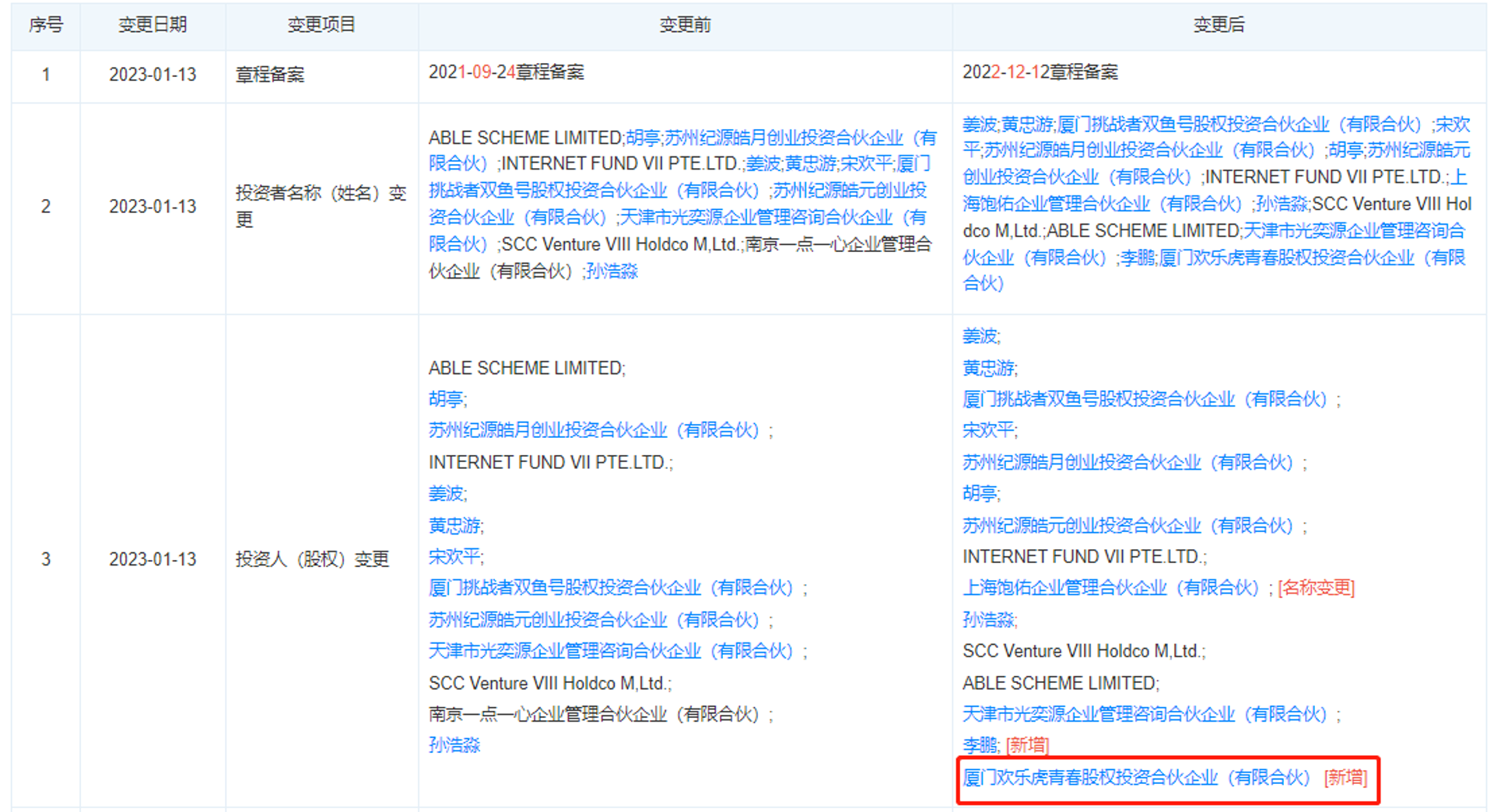Click sequence number 3 in the 序号 column
The width and height of the screenshot is (1494, 812).
point(46,559)
